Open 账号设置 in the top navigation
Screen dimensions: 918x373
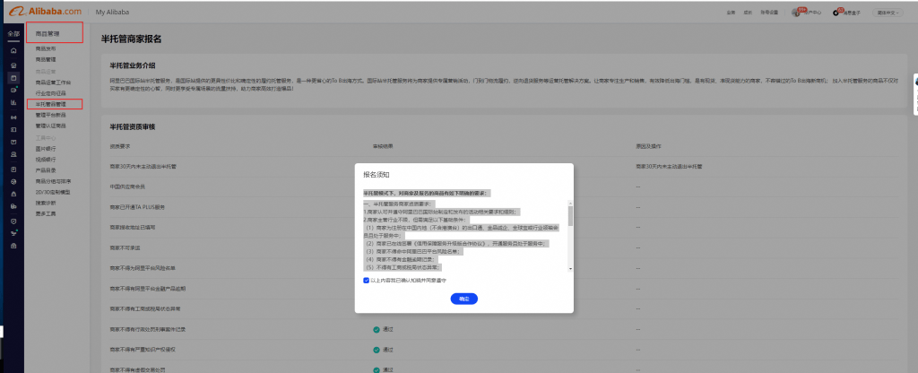[769, 13]
